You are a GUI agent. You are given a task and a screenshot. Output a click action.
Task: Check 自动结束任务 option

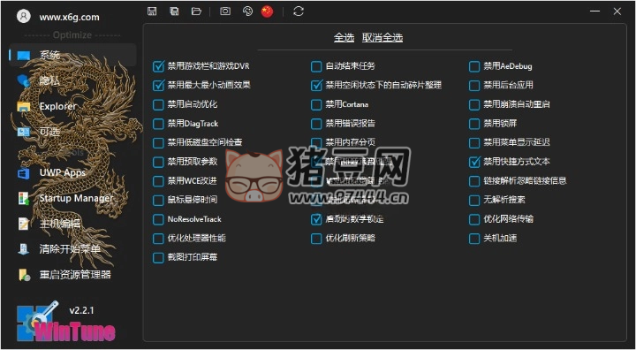[x=316, y=66]
